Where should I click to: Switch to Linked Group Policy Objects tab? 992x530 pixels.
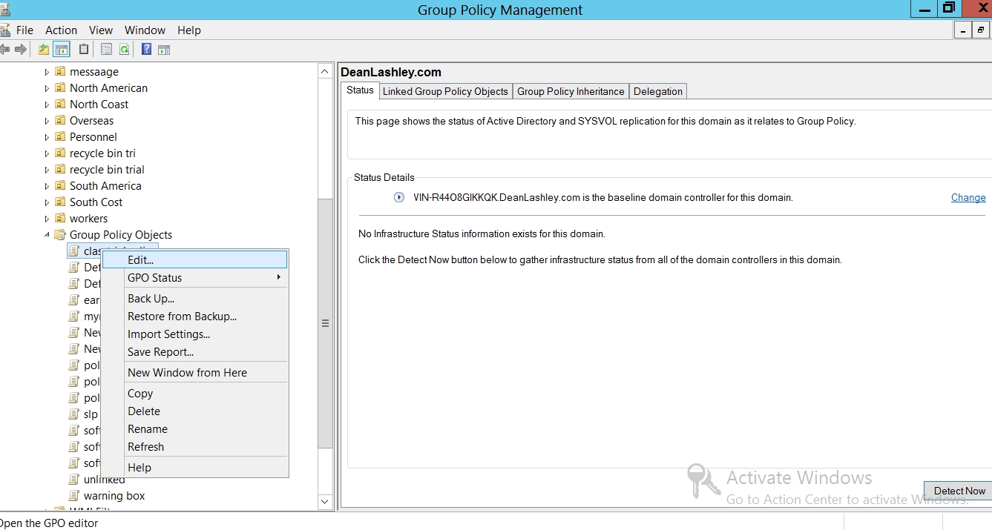coord(445,91)
